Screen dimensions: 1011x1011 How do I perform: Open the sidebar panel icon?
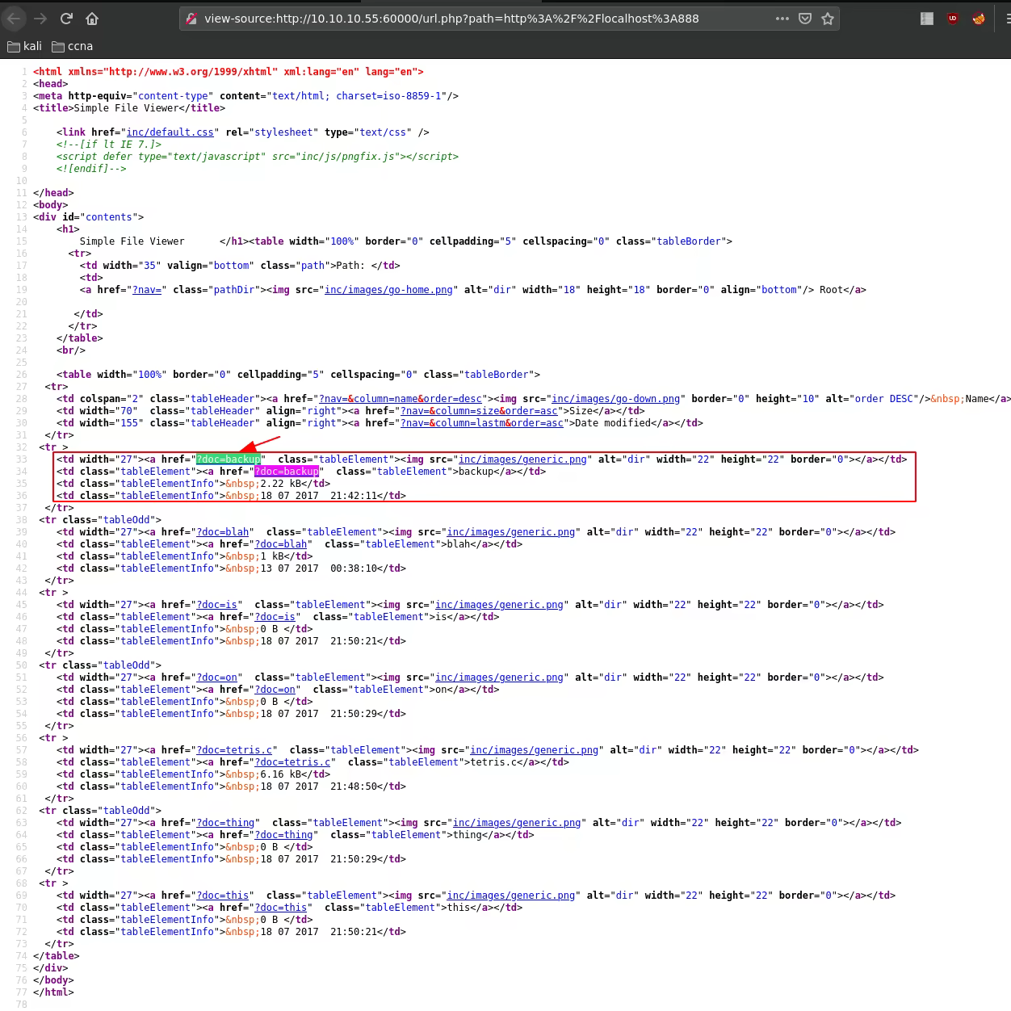click(927, 19)
